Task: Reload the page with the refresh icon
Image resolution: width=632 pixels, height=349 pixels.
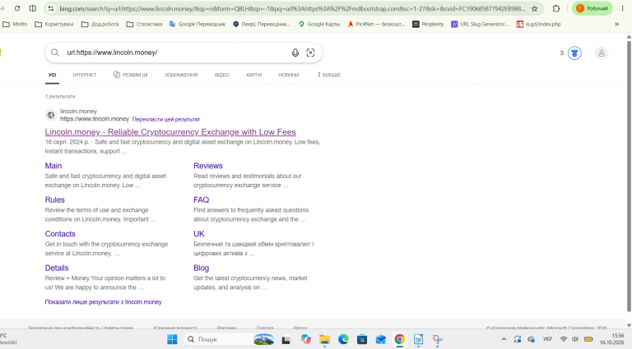Action: [x=17, y=8]
